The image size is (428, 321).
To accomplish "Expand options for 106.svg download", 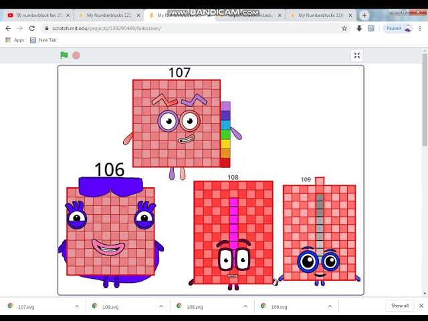I will 330,306.
